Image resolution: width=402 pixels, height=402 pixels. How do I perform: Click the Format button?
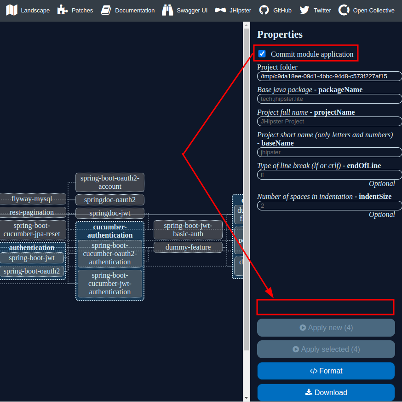click(x=326, y=371)
